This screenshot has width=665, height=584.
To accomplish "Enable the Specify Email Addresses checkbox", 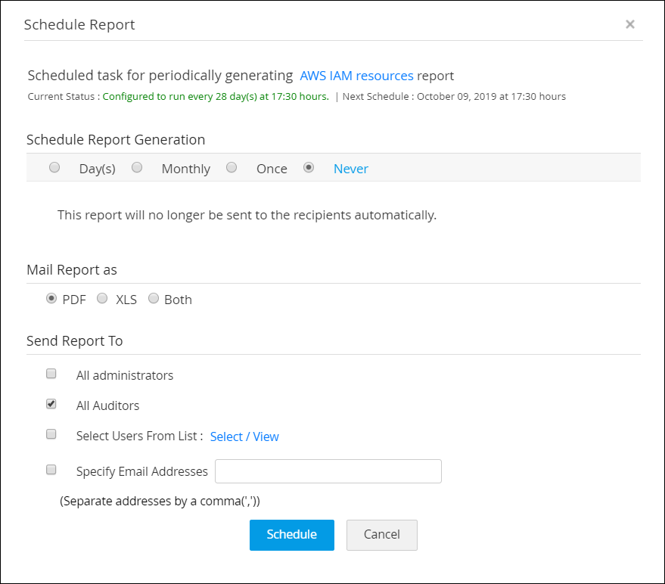I will tap(51, 470).
